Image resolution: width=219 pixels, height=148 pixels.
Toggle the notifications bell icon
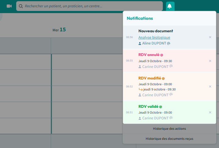click(x=170, y=6)
